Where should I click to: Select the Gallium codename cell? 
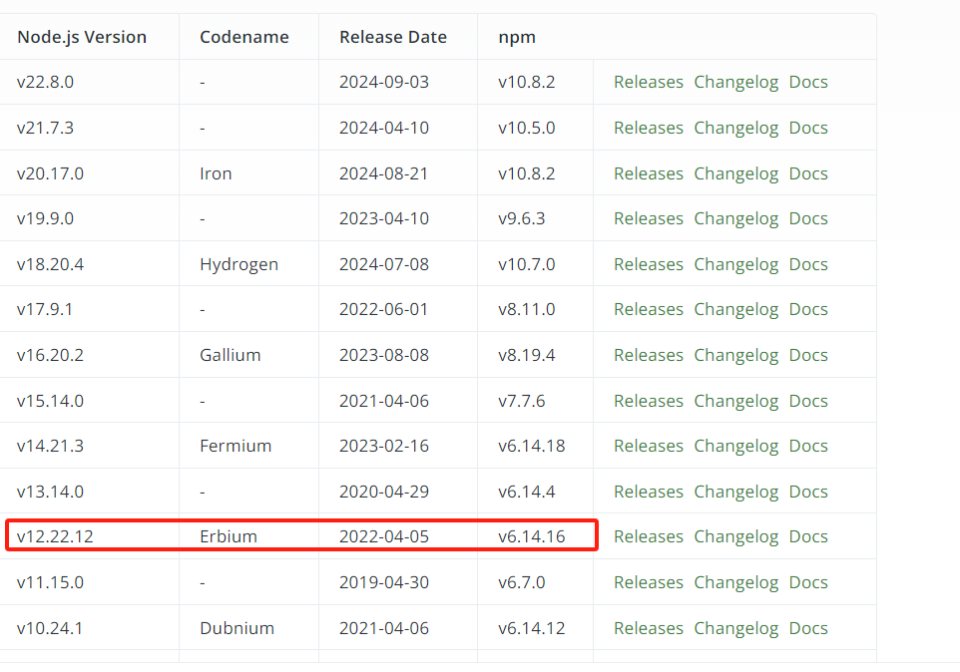coord(231,355)
